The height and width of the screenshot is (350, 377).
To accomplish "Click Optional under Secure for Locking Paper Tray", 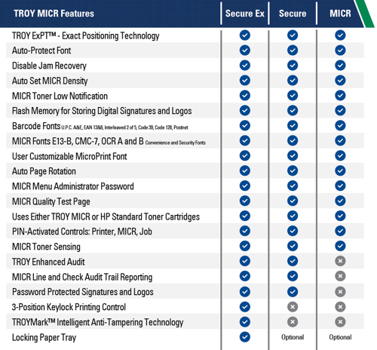I will tap(293, 337).
